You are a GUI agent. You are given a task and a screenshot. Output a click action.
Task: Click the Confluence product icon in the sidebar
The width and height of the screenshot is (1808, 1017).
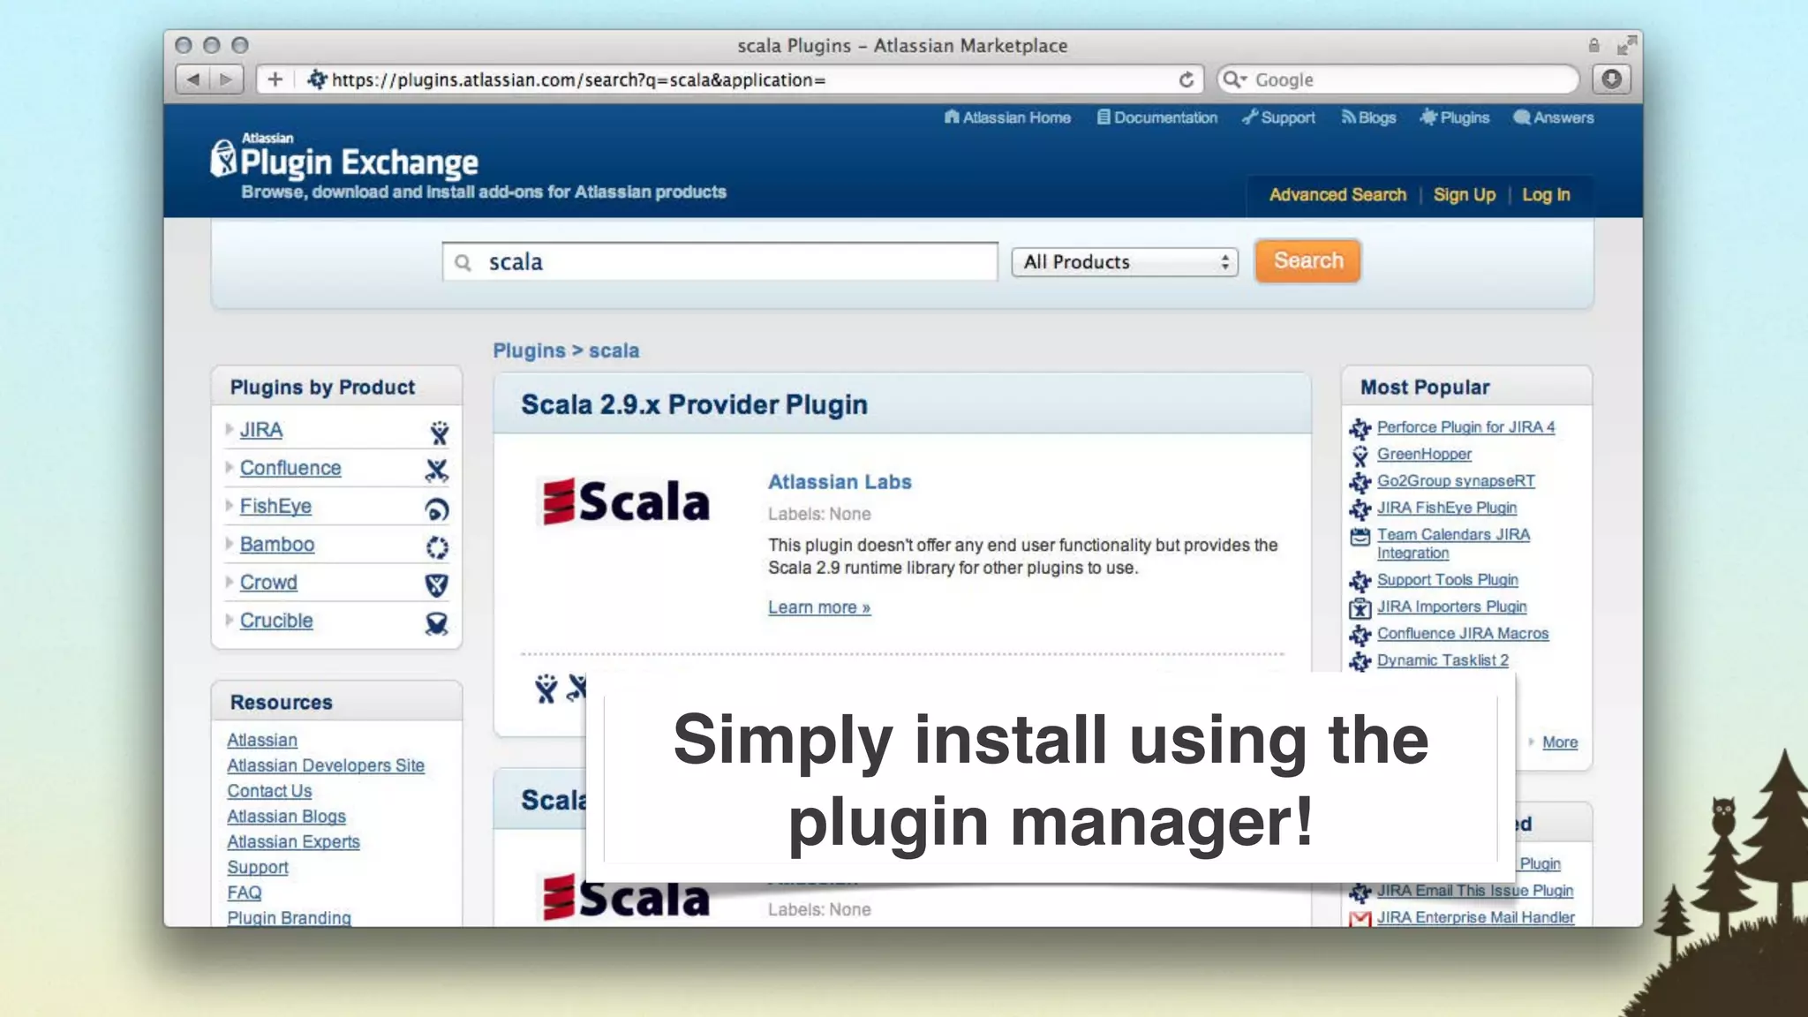[x=437, y=471]
